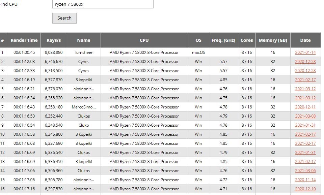Click frequency 4.75 in row 6

pyautogui.click(x=223, y=98)
